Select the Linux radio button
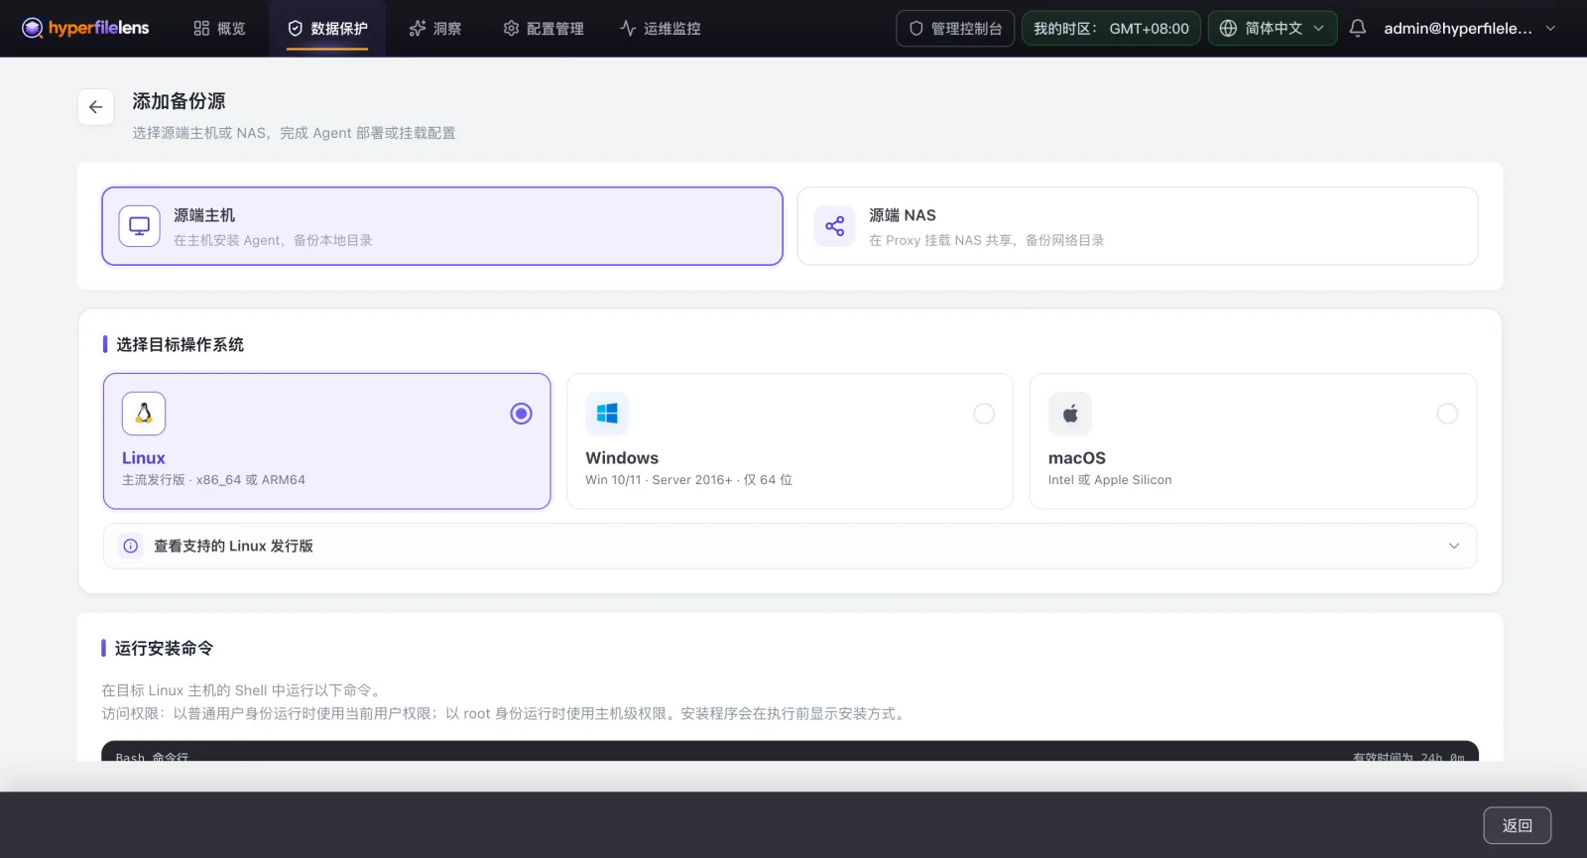The height and width of the screenshot is (858, 1587). [x=521, y=414]
